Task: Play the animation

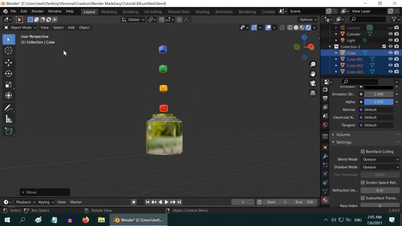Action: click(x=166, y=202)
